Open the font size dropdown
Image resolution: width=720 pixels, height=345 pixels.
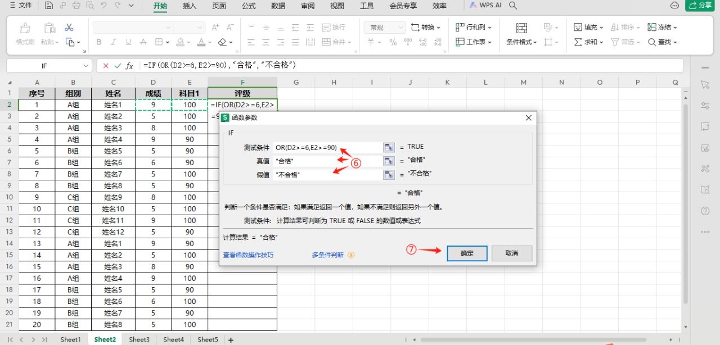(x=200, y=27)
